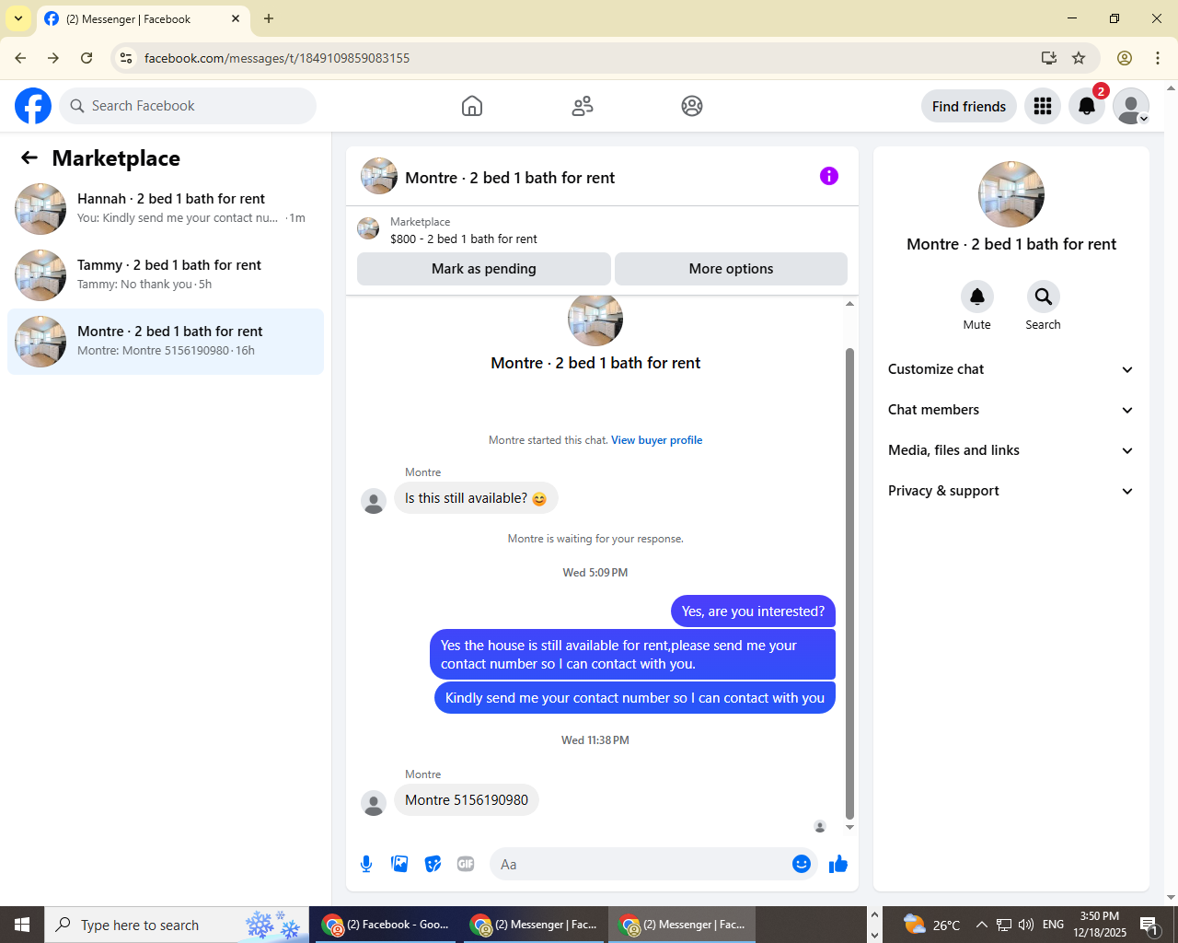Open View buyer profile link
This screenshot has width=1178, height=943.
pos(657,440)
